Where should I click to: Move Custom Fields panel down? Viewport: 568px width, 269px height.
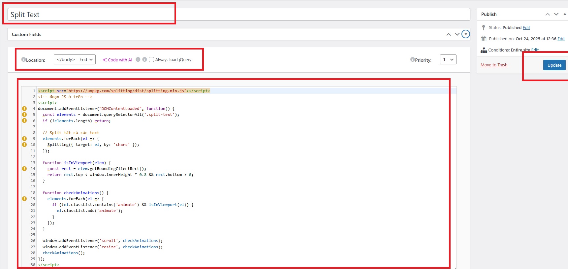pos(457,34)
